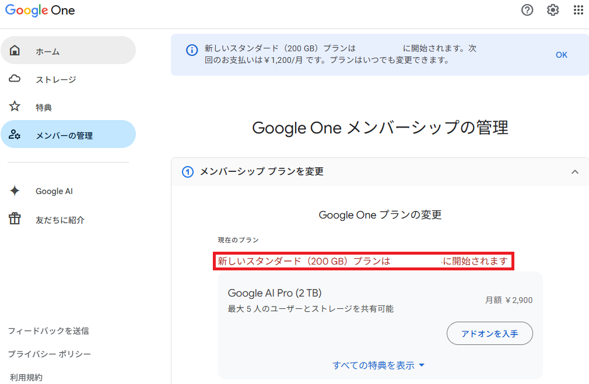
Task: Open the settings gear icon
Action: pos(553,10)
